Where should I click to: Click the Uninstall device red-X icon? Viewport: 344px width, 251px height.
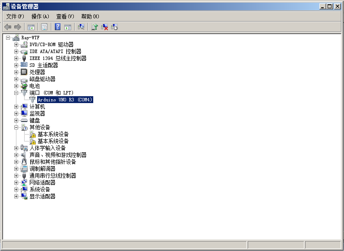(x=104, y=27)
